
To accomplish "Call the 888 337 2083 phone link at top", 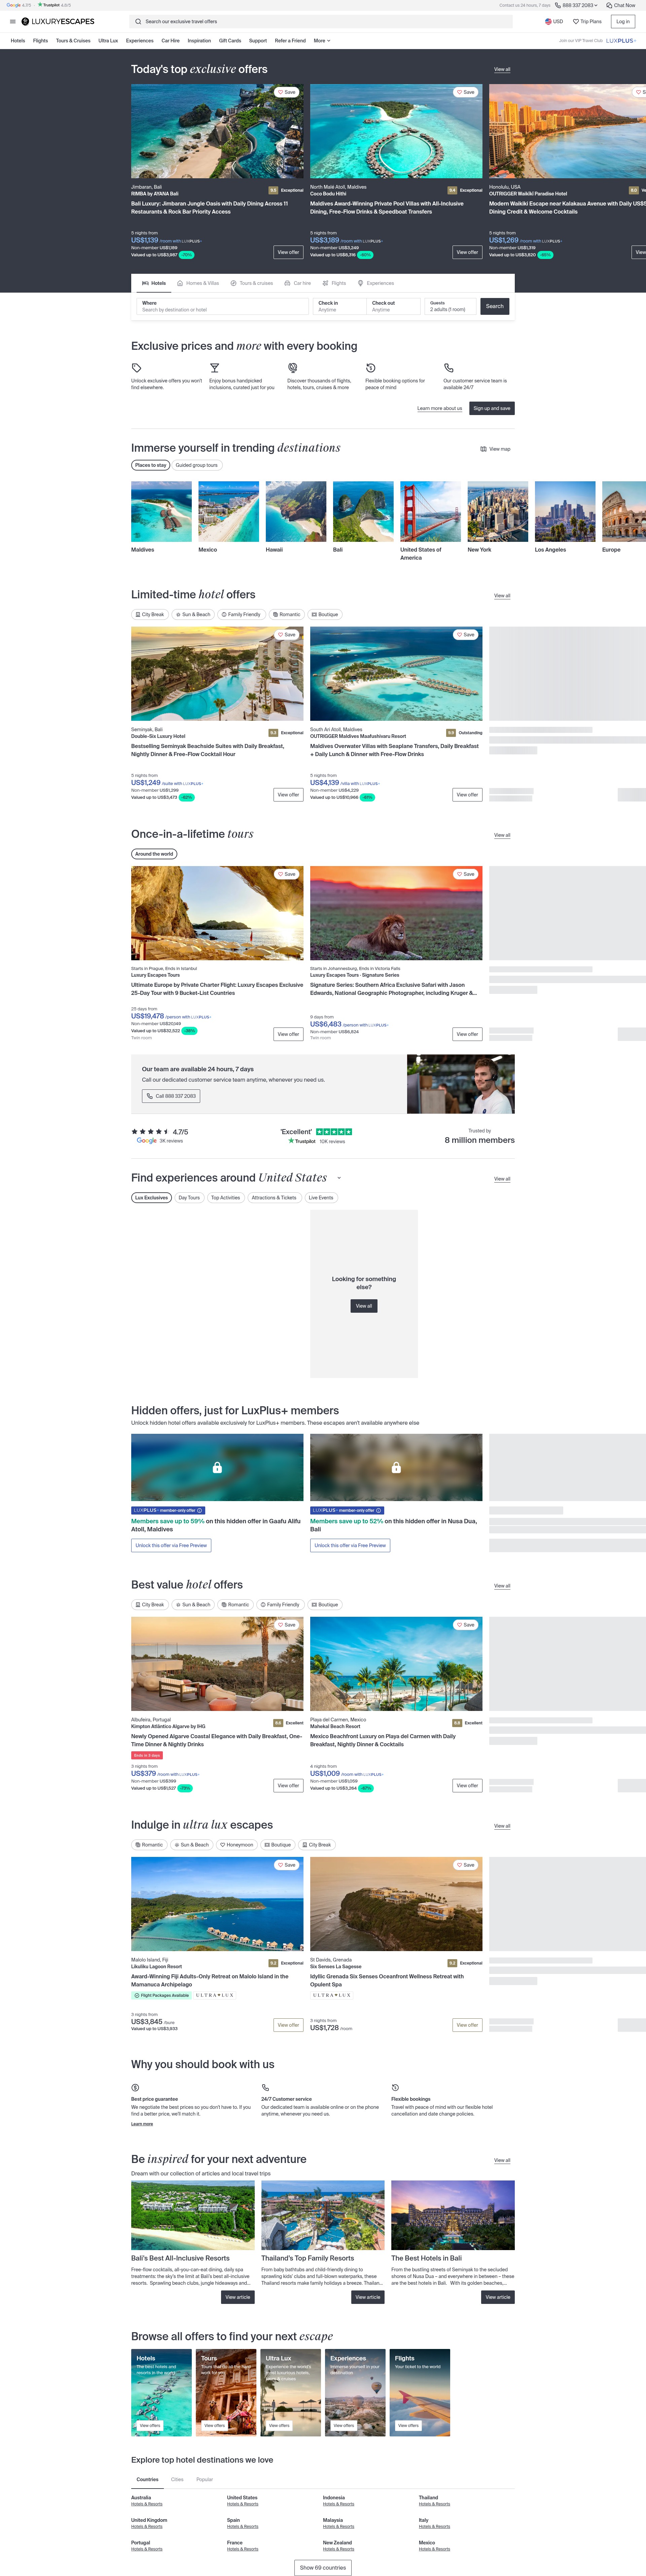I will (577, 5).
